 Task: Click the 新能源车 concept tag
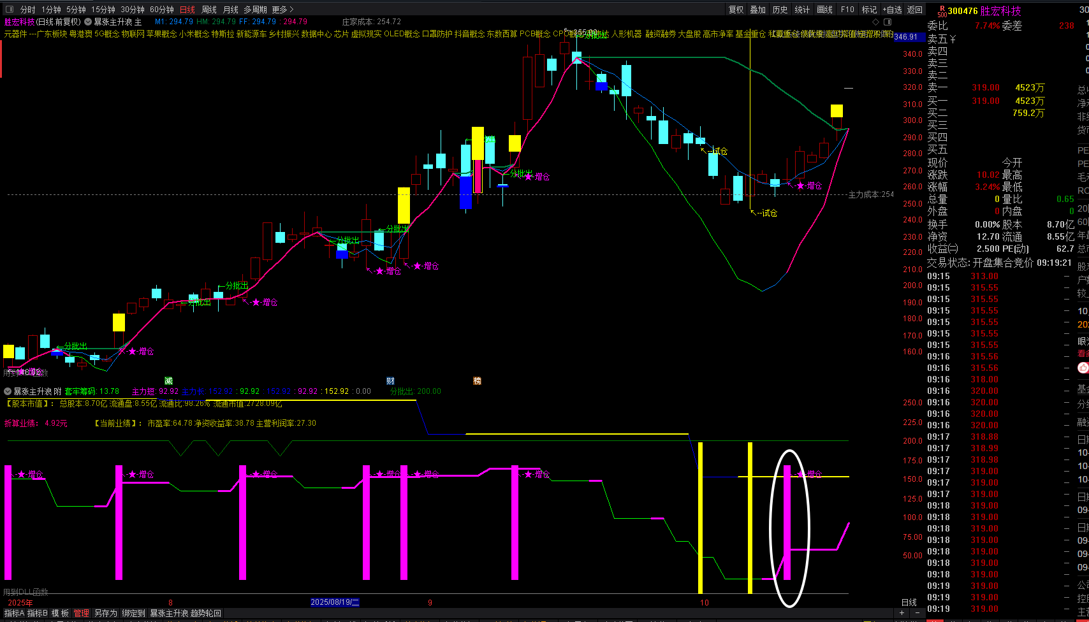coord(252,34)
